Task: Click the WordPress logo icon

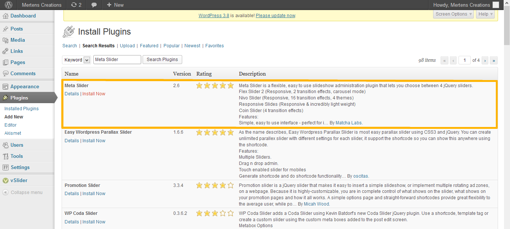Action: point(8,5)
